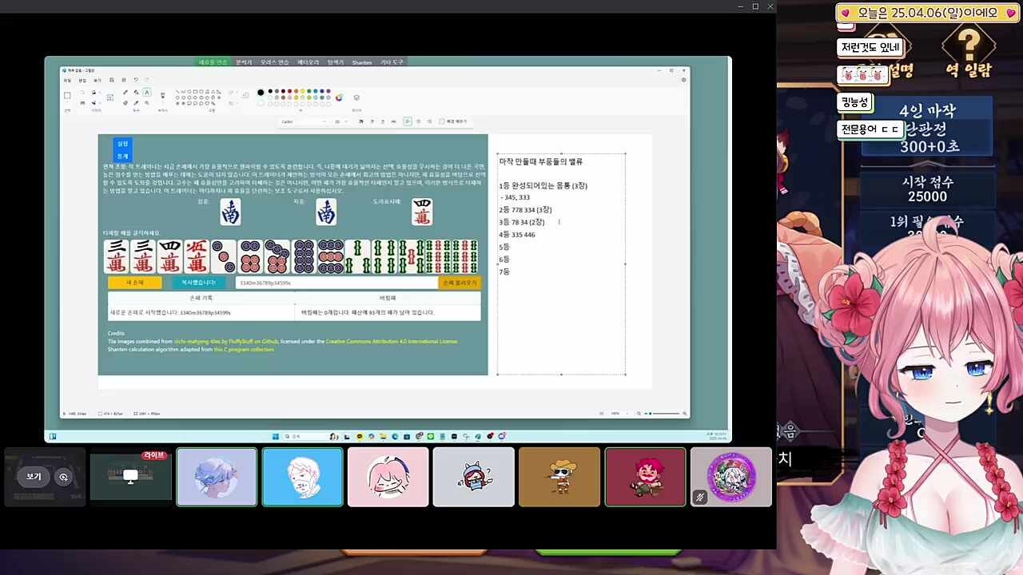The image size is (1023, 575).
Task: Open the this C program collection link
Action: click(x=244, y=349)
